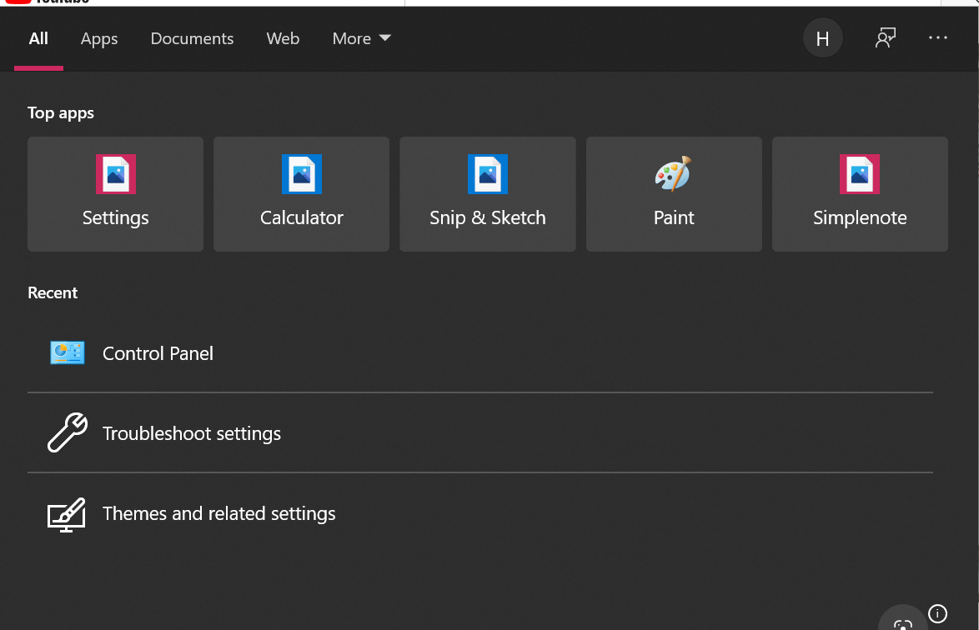This screenshot has width=979, height=630.
Task: Select the All search filter tab
Action: click(x=38, y=38)
